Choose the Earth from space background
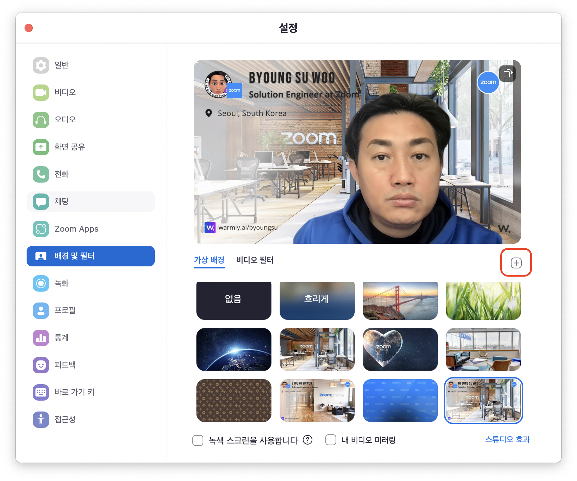 (x=234, y=350)
